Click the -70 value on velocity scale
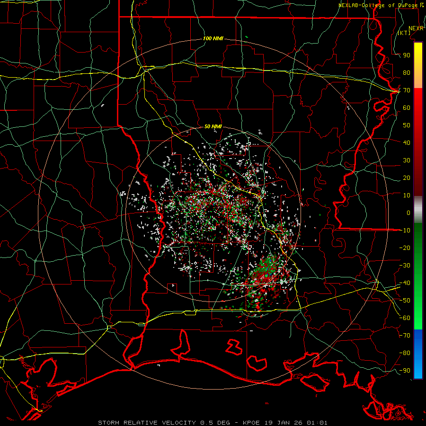Image resolution: width=426 pixels, height=426 pixels. [x=405, y=336]
